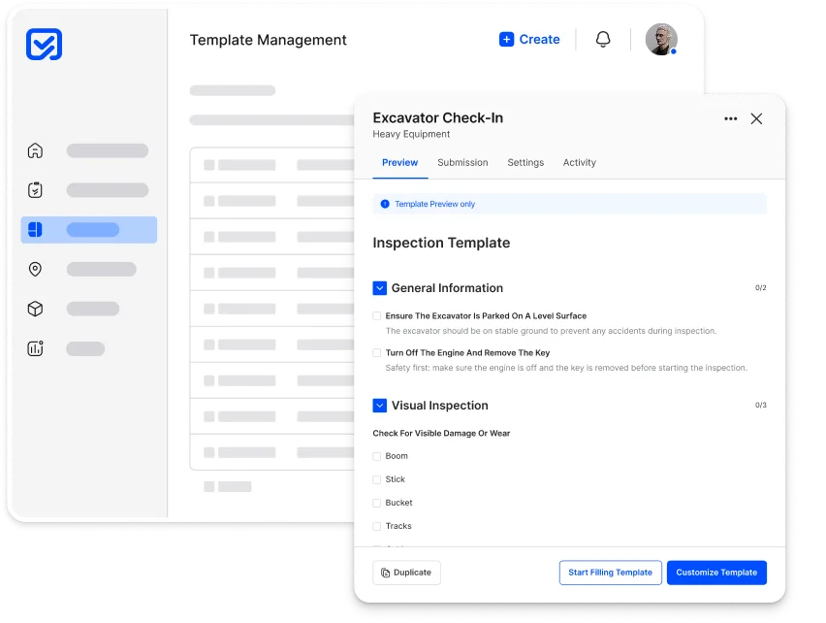The width and height of the screenshot is (826, 623).
Task: Switch to the Preview tab
Action: [x=399, y=163]
